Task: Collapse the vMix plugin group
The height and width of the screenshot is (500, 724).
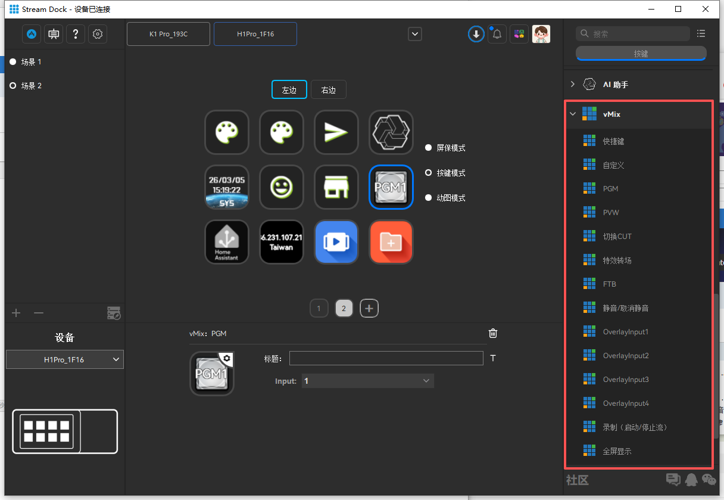Action: point(573,114)
